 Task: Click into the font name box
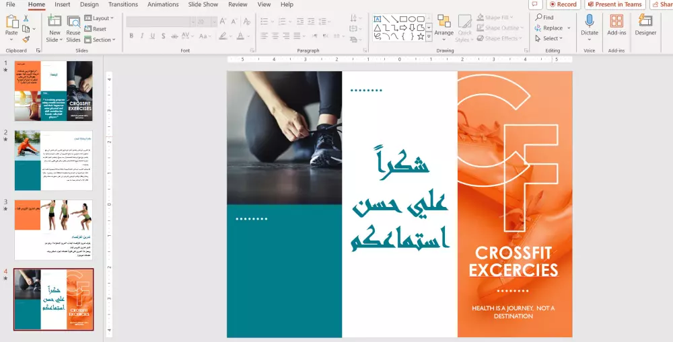click(x=158, y=22)
